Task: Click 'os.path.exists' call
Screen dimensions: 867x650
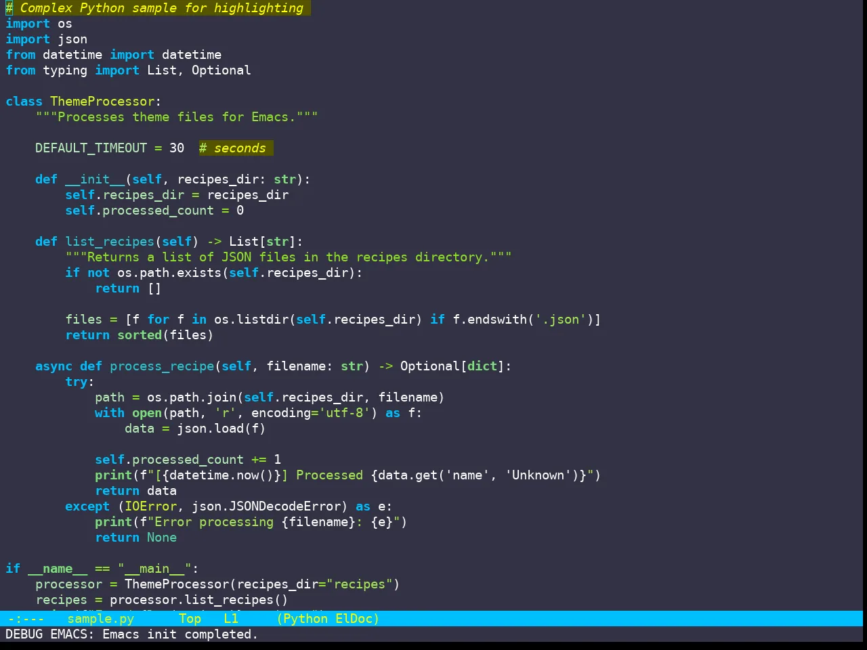Action: 169,273
